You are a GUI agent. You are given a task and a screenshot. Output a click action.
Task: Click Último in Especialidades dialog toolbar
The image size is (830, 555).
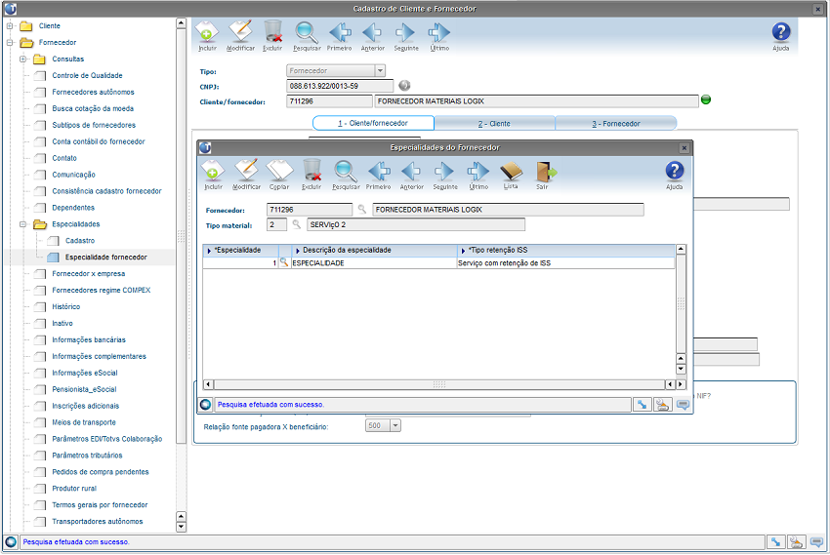click(478, 175)
